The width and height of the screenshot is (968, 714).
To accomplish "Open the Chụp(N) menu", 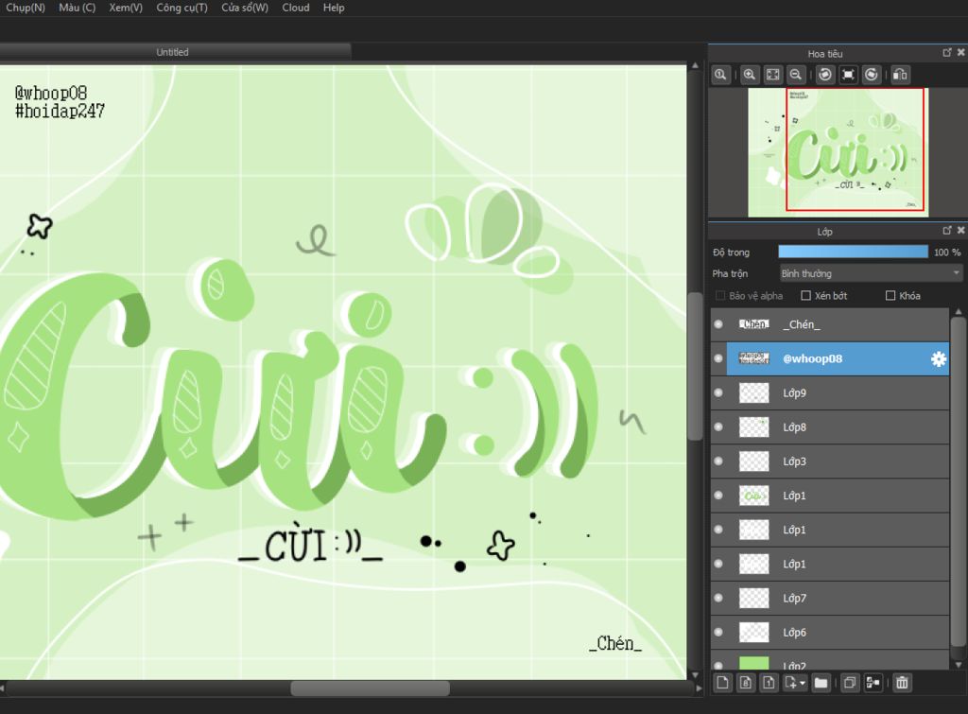I will tap(26, 8).
